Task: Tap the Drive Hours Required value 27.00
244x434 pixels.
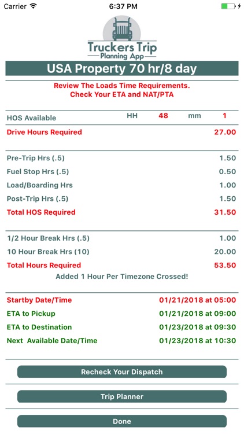Action: [x=225, y=132]
